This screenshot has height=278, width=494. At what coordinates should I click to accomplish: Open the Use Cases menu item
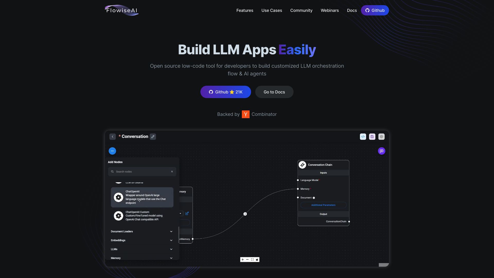click(271, 10)
